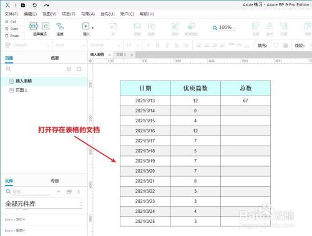Click the library options three-dot icon
The width and height of the screenshot is (312, 236).
point(79,192)
